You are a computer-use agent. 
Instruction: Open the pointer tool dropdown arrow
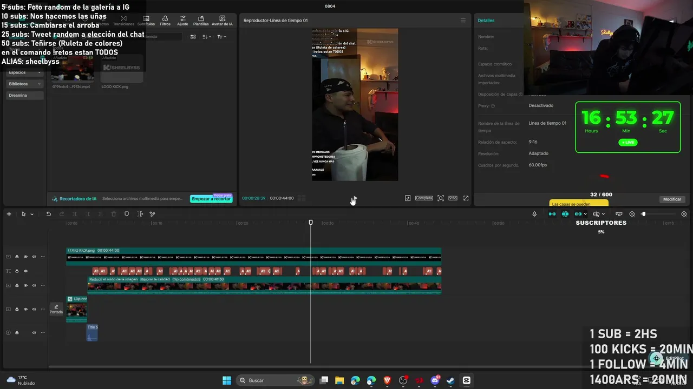tap(32, 214)
